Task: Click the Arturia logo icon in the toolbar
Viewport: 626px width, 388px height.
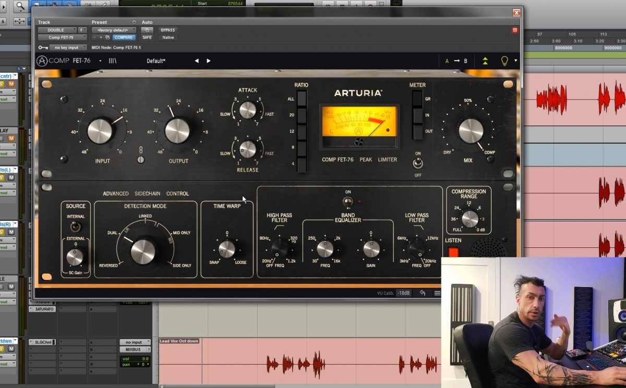Action: 41,60
